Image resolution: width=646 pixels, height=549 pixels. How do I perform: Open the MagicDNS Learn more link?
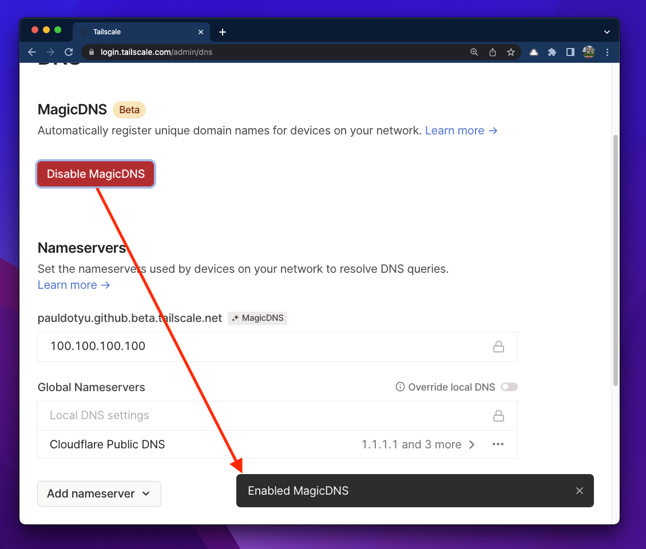pyautogui.click(x=461, y=130)
